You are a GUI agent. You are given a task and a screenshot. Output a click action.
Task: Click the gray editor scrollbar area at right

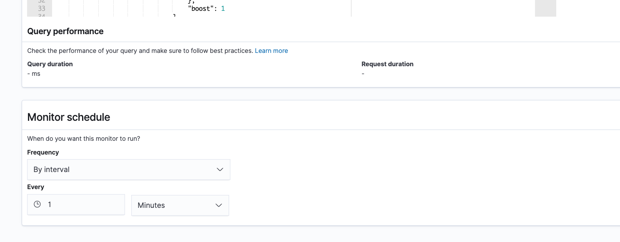tap(545, 8)
